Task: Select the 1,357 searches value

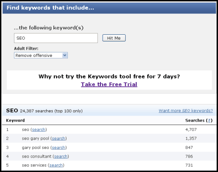Action: click(191, 139)
